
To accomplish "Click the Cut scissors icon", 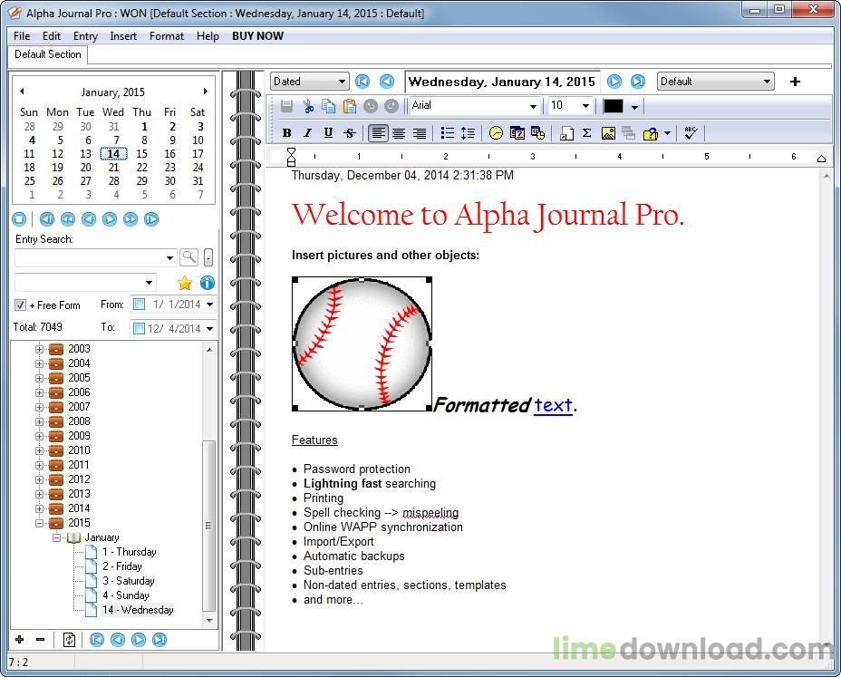I will click(308, 106).
